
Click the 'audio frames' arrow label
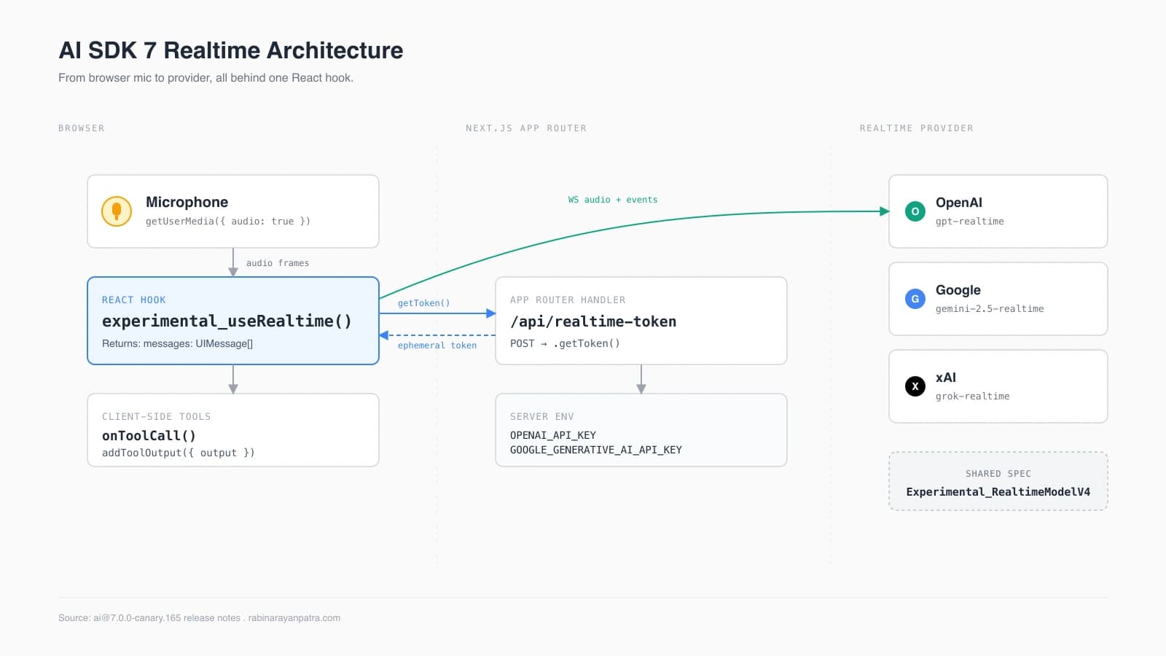[x=278, y=263]
